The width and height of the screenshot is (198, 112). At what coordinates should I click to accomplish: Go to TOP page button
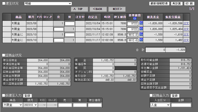[x=79, y=9]
